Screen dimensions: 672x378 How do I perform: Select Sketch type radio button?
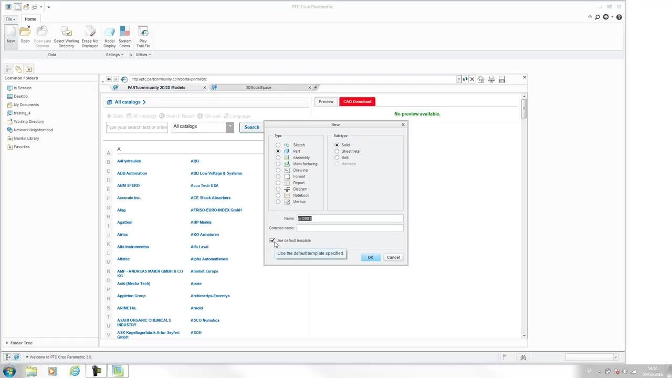[x=278, y=145]
